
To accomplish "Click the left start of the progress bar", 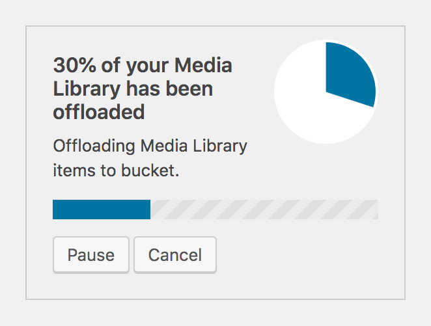I will 55,210.
